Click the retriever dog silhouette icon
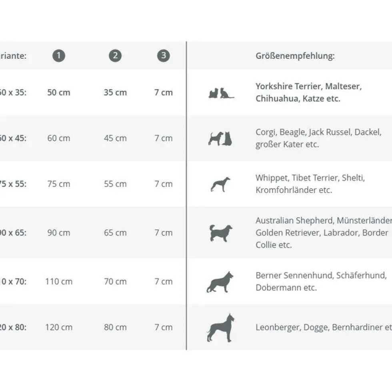The height and width of the screenshot is (392, 392). [221, 233]
